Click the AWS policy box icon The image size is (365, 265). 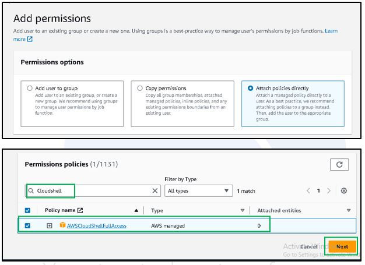click(62, 225)
